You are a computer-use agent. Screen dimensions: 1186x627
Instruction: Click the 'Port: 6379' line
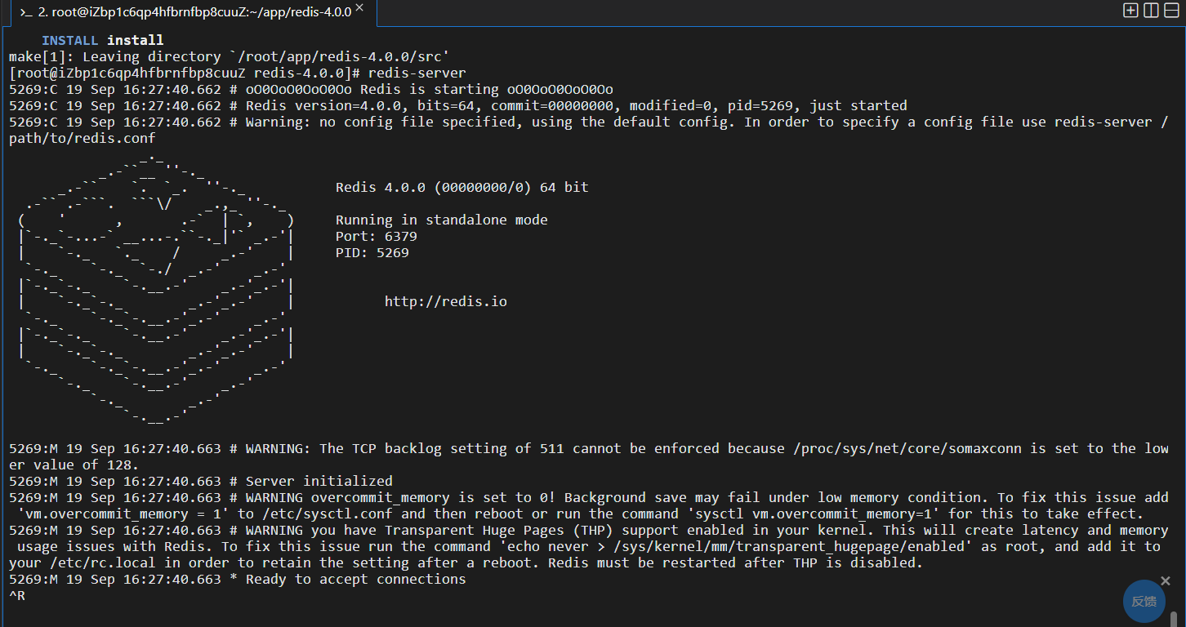click(377, 236)
